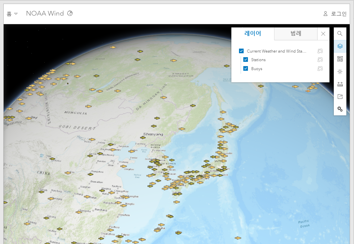Click the Zhengzhou city label
The height and width of the screenshot is (244, 354).
(x=97, y=172)
